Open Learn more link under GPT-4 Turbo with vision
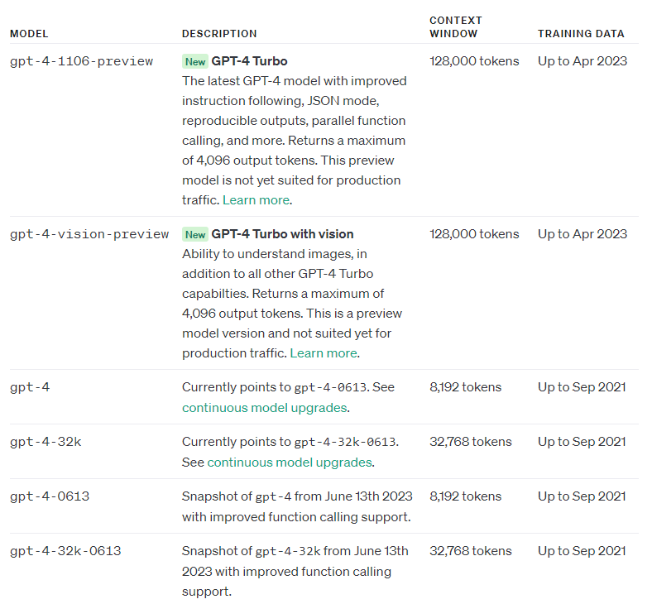Screen dimensions: 652x604 coord(324,353)
